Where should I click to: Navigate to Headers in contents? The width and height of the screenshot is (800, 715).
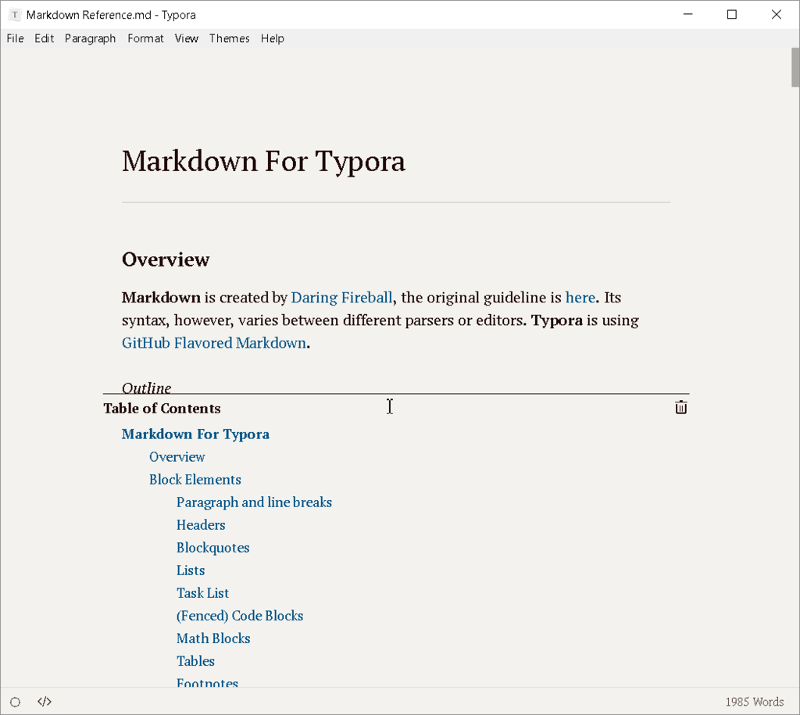(x=201, y=524)
